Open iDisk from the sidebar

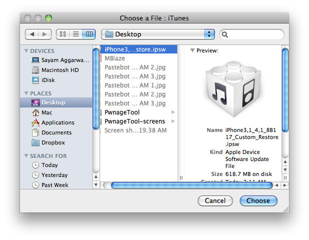coord(48,80)
